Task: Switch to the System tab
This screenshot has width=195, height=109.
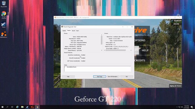Action: 64,31
